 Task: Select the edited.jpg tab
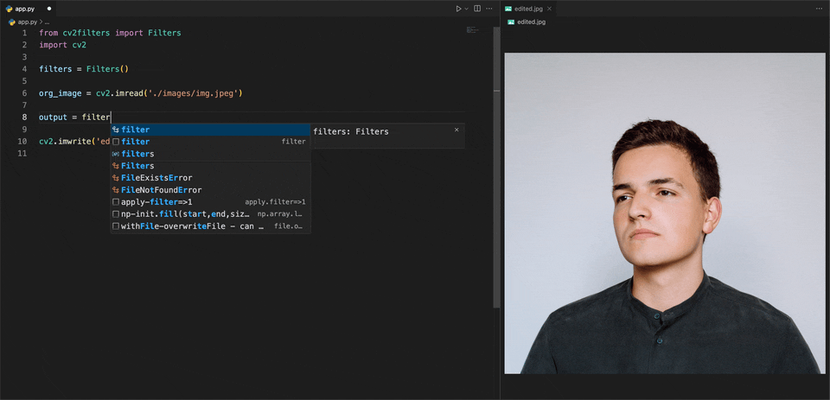tap(529, 9)
